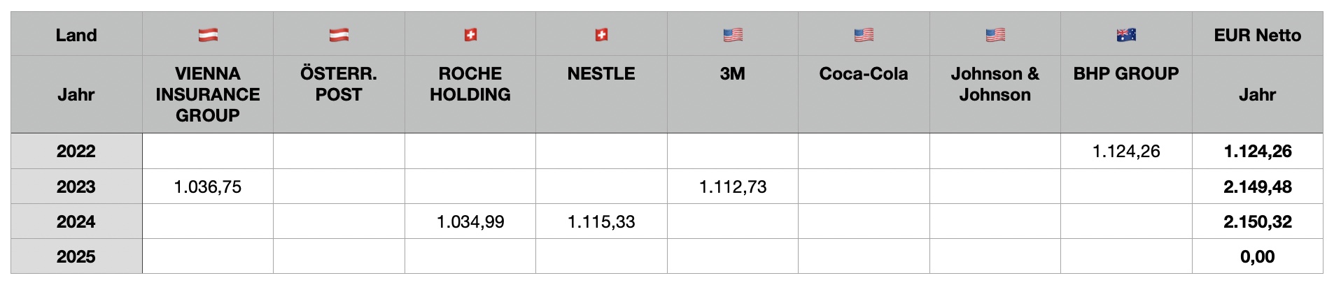1334x285 pixels.
Task: Select the 2024 total 2.150,32
Action: [1257, 221]
